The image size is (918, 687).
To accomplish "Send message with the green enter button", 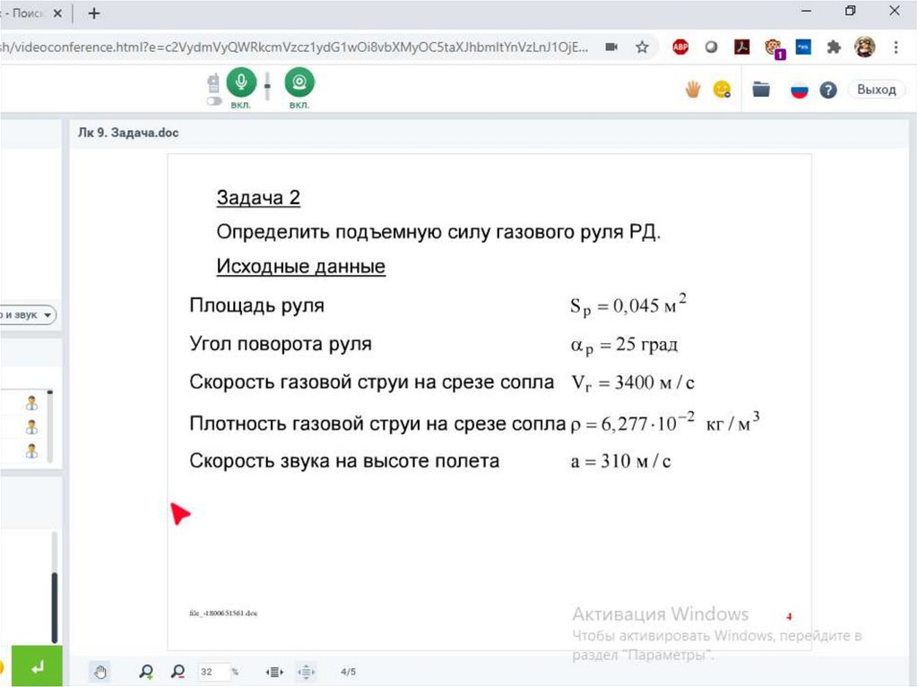I will click(x=37, y=666).
